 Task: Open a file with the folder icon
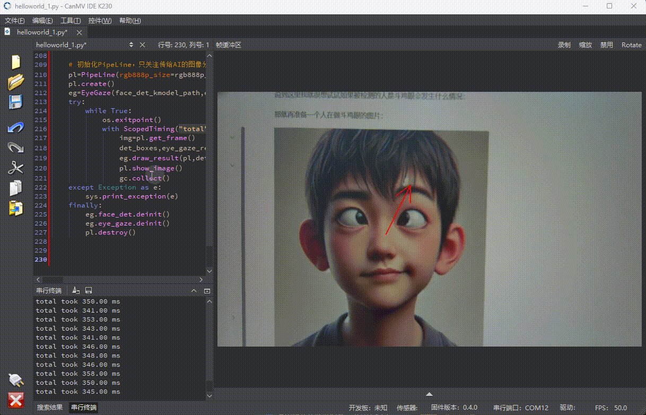pos(16,82)
